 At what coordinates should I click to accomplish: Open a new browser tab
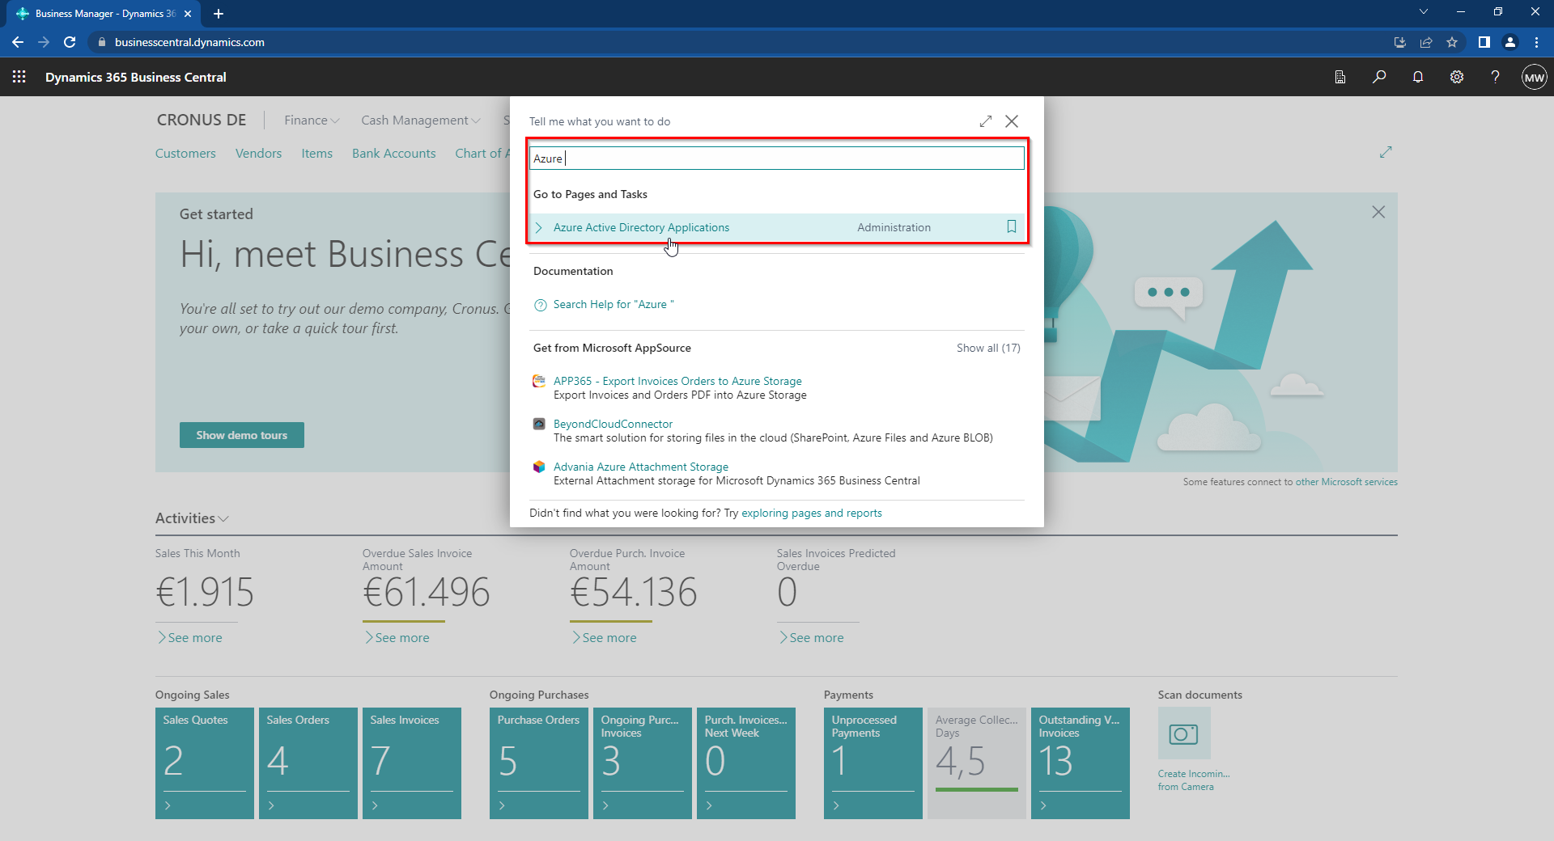click(x=219, y=14)
